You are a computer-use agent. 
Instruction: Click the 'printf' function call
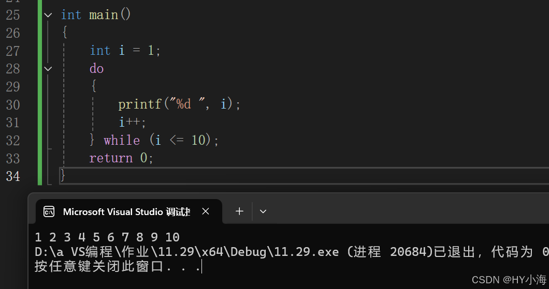pos(140,104)
